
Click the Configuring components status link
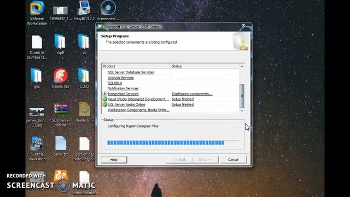click(x=192, y=94)
